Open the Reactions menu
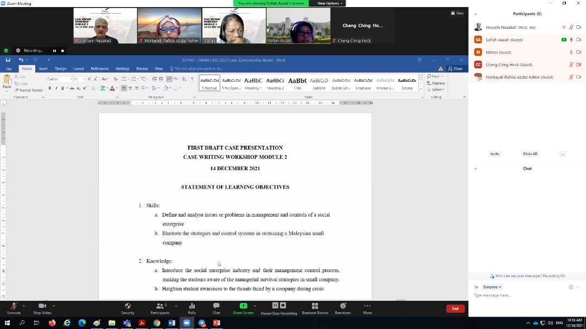Viewport: 586px width, 329px height. click(x=343, y=308)
